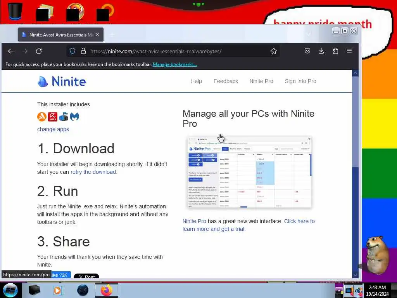Screen dimensions: 397x298
Task: Open the Firefox downloads panel
Action: click(321, 51)
